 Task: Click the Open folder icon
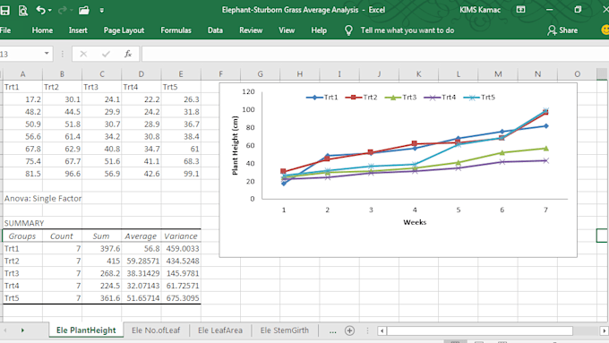84,11
